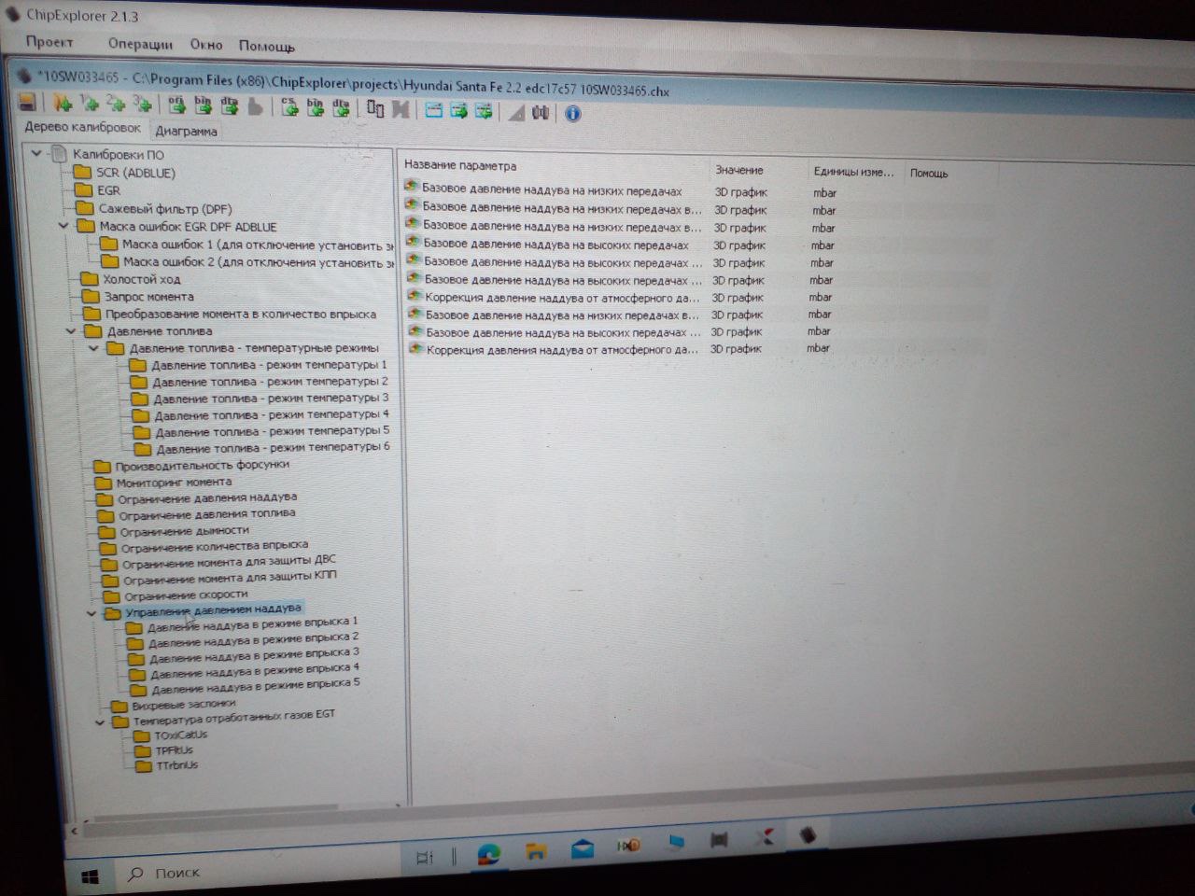Collapse 'Маска ошибок EGR DPF ADBLUE' node
Image resolution: width=1195 pixels, height=896 pixels.
tap(63, 226)
